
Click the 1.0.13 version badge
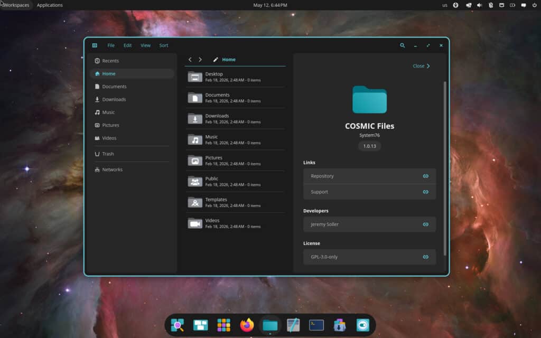click(x=369, y=146)
